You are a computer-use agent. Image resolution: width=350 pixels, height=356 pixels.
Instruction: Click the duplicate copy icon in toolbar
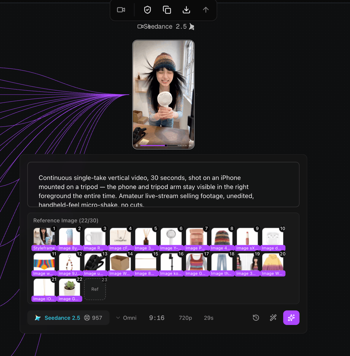[167, 10]
